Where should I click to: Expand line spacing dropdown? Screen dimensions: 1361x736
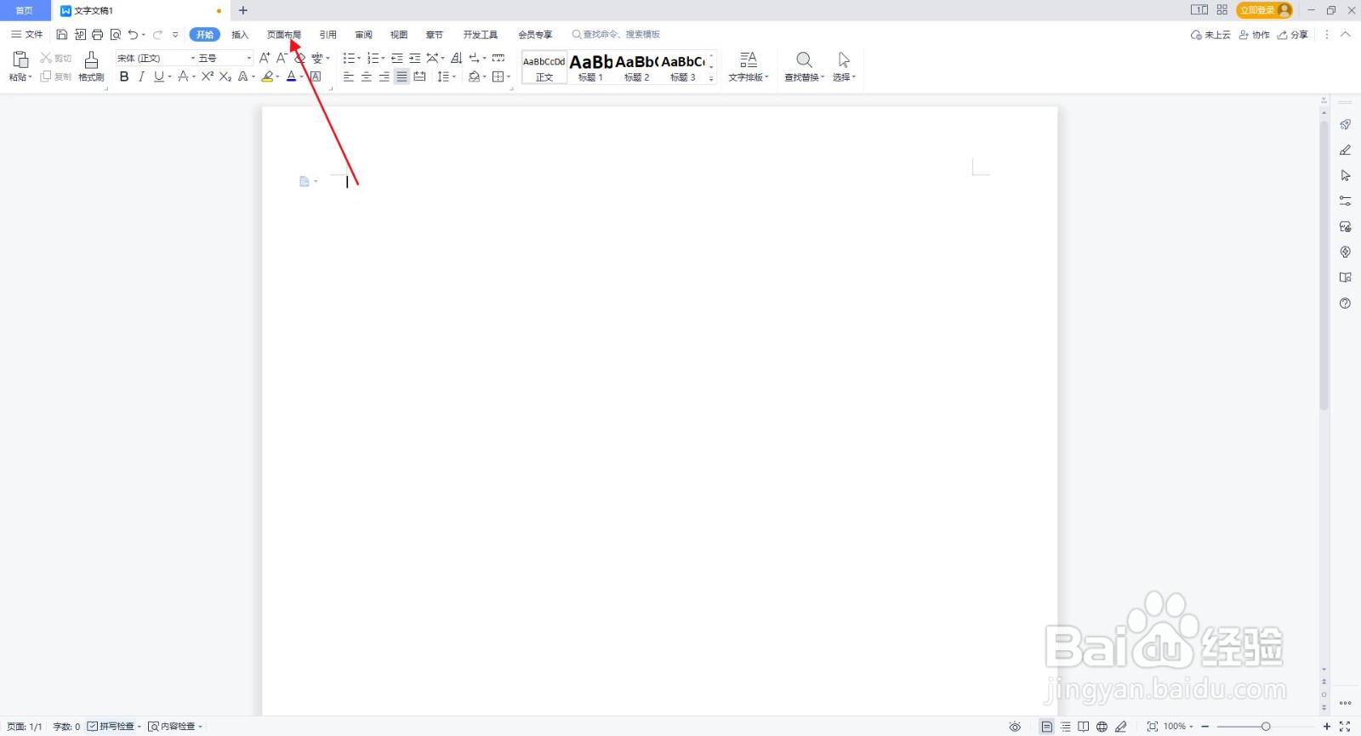(x=454, y=76)
